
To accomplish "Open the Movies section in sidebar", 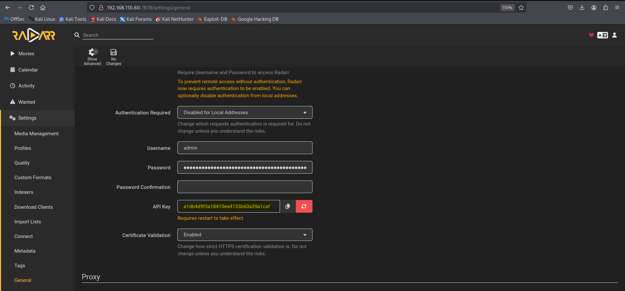I will pyautogui.click(x=26, y=54).
